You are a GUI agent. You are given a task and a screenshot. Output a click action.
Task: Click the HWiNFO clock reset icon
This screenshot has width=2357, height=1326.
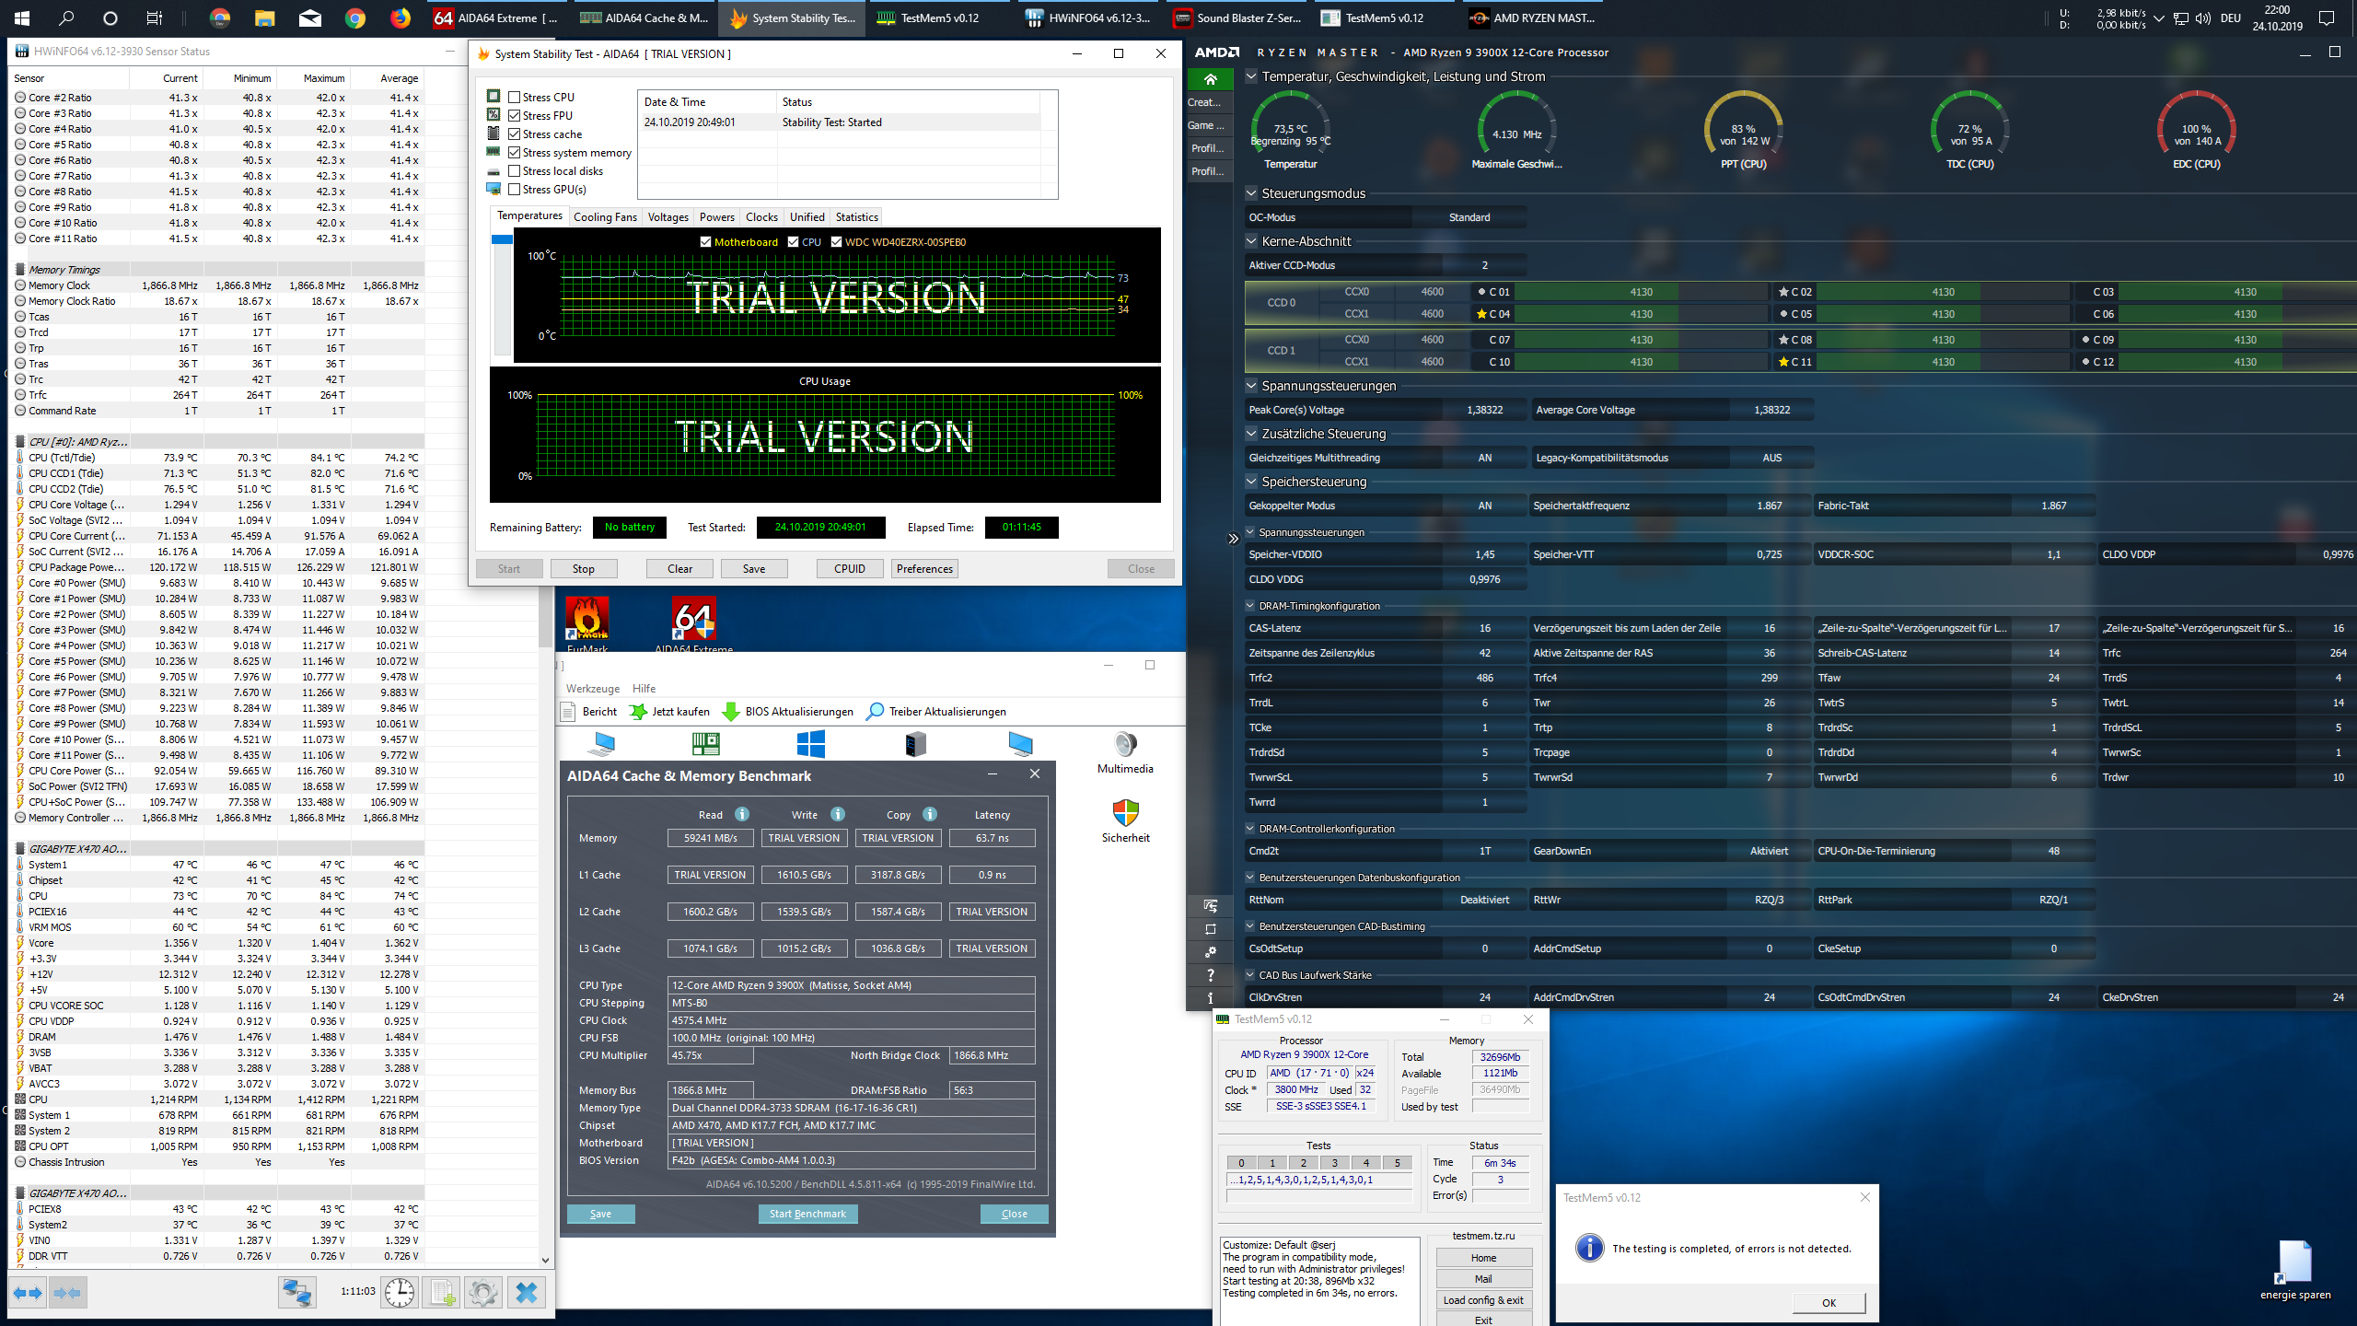[x=400, y=1293]
